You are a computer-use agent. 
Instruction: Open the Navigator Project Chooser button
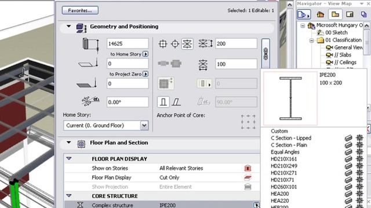pyautogui.click(x=304, y=14)
